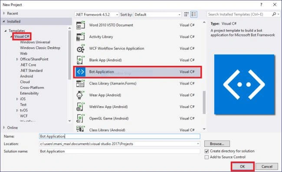Click the Class Library (Android) icon

[80, 129]
